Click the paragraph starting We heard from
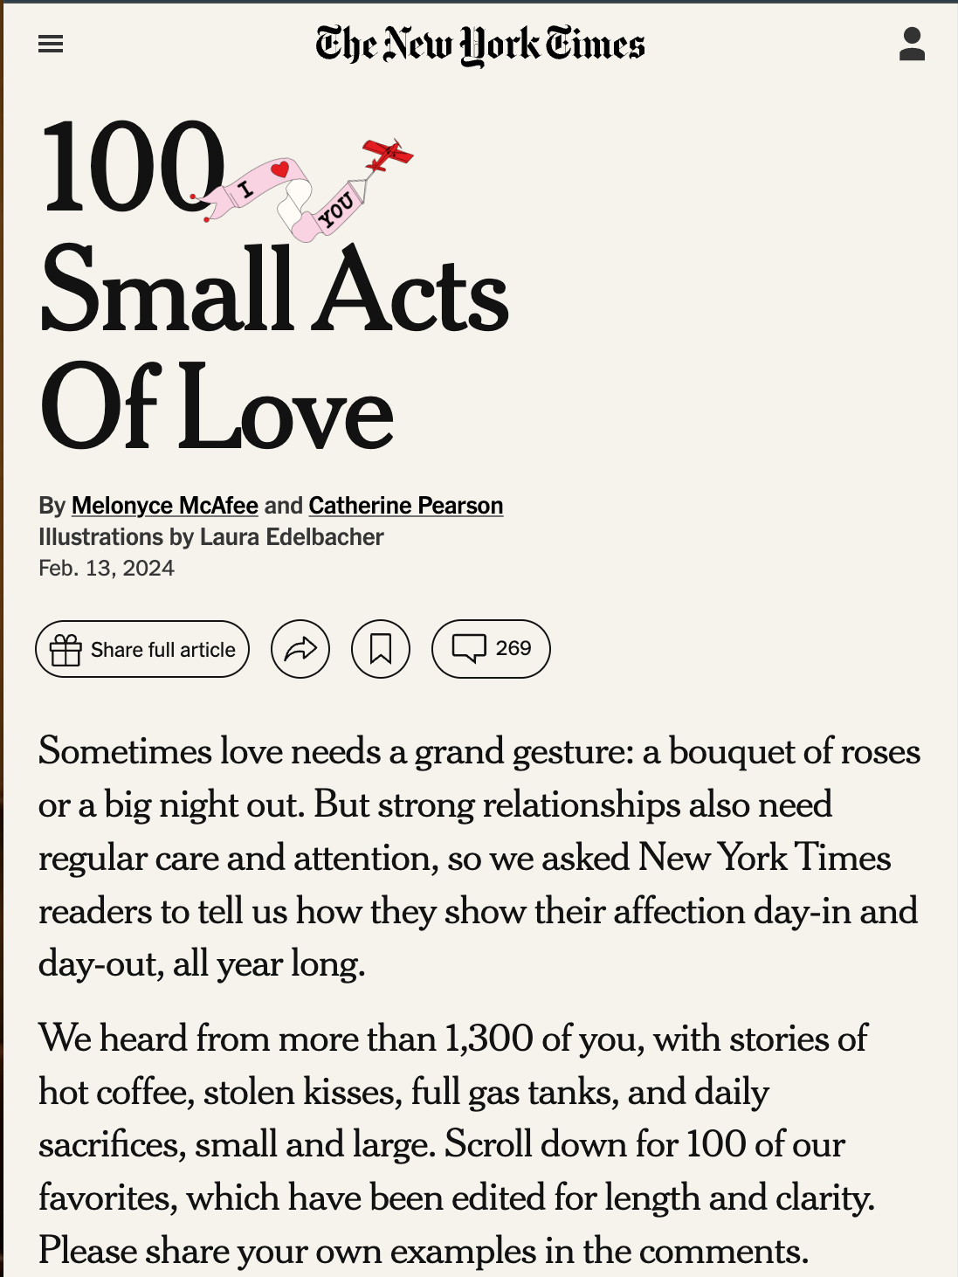Viewport: 958px width, 1277px height. pos(456,1144)
